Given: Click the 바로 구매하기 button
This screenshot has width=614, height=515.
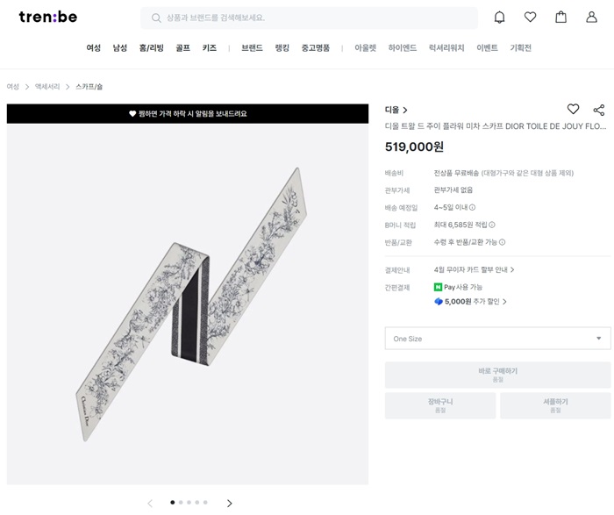Looking at the screenshot, I should pos(497,375).
